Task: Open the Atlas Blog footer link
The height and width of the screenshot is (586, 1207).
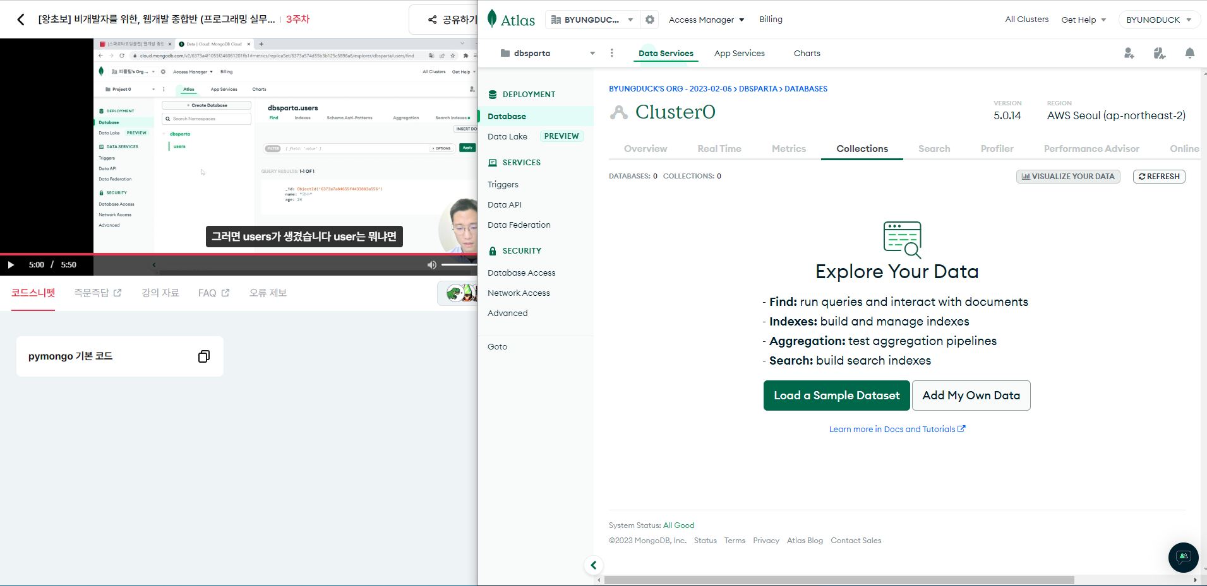Action: [805, 541]
